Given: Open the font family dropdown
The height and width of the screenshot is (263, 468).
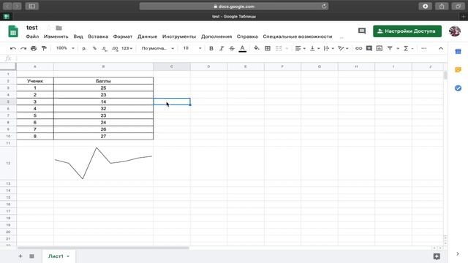Looking at the screenshot, I should (158, 48).
